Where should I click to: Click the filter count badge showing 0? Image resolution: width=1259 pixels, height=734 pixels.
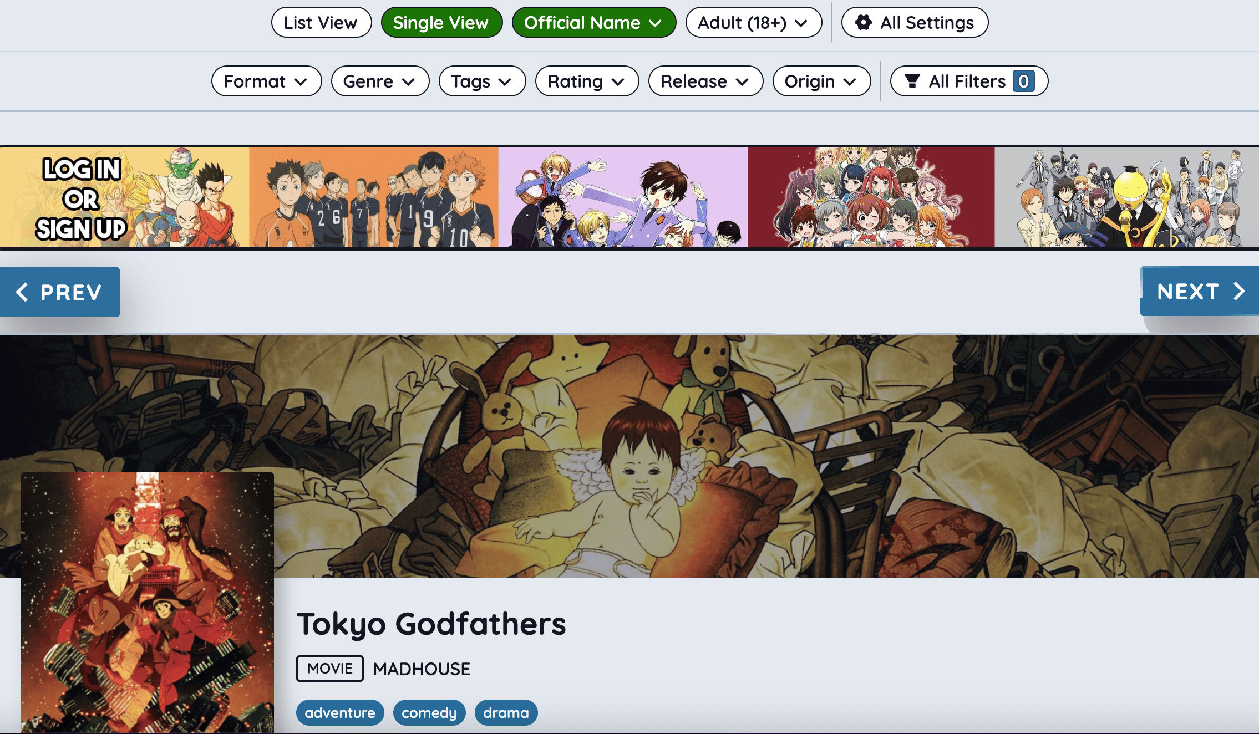click(1023, 81)
